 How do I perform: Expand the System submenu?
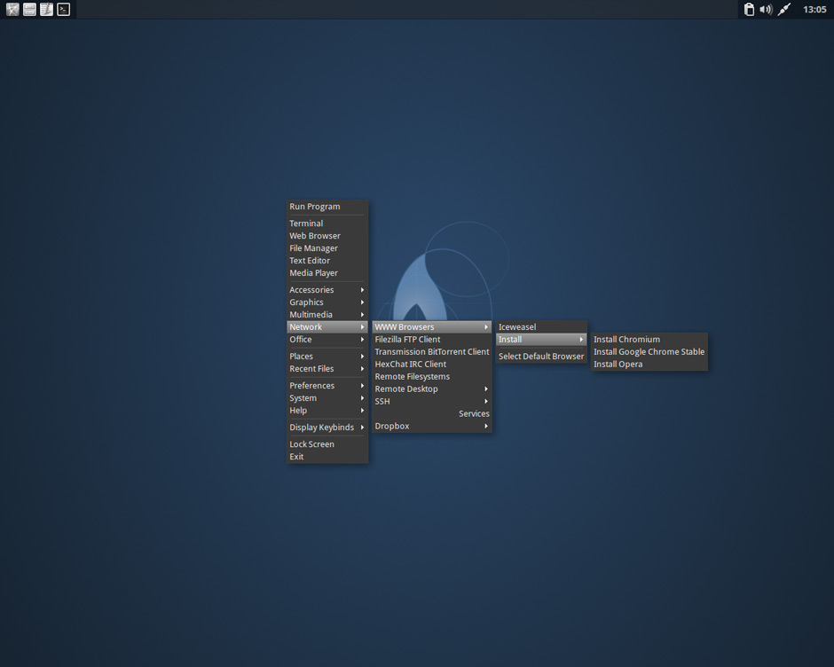coord(327,398)
